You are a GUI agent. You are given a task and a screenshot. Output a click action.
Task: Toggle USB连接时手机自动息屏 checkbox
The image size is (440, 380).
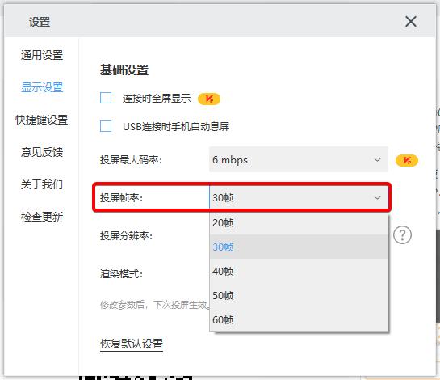[x=106, y=126]
